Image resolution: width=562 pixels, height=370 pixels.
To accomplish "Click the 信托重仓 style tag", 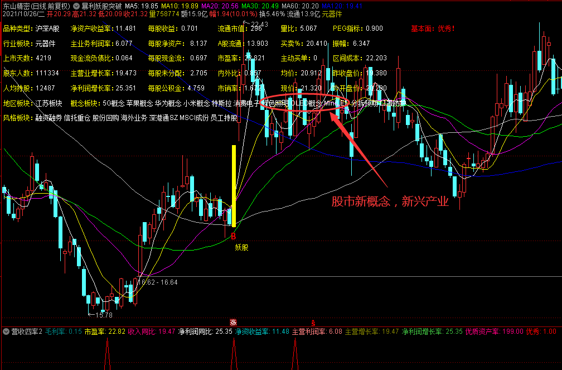I will click(77, 118).
